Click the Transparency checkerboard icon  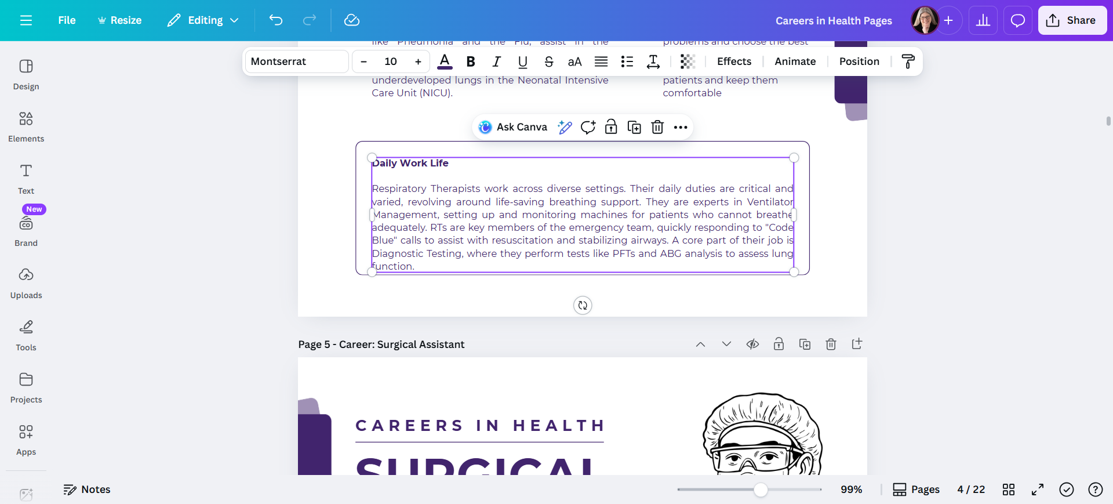[x=688, y=61]
